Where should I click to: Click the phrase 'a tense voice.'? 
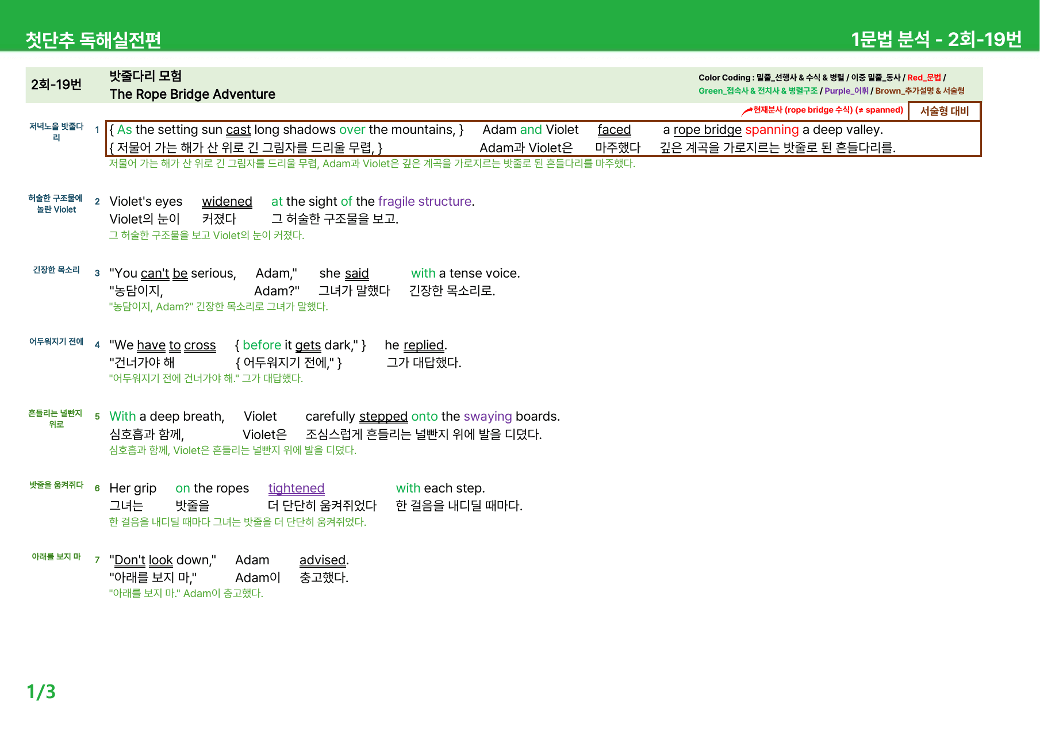[479, 274]
